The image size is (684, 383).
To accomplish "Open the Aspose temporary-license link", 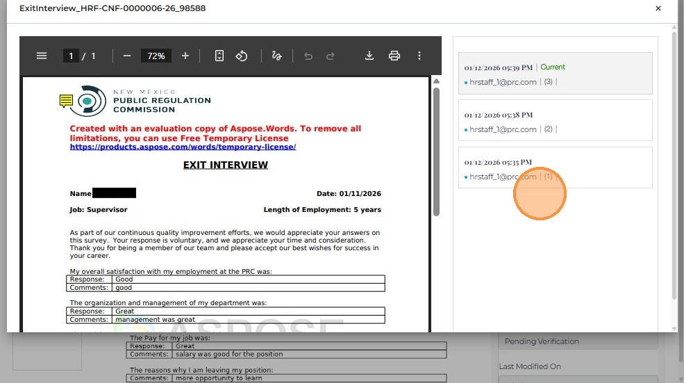I will pyautogui.click(x=183, y=147).
